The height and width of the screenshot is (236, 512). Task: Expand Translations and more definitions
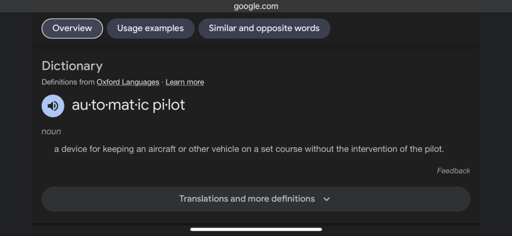tap(247, 199)
